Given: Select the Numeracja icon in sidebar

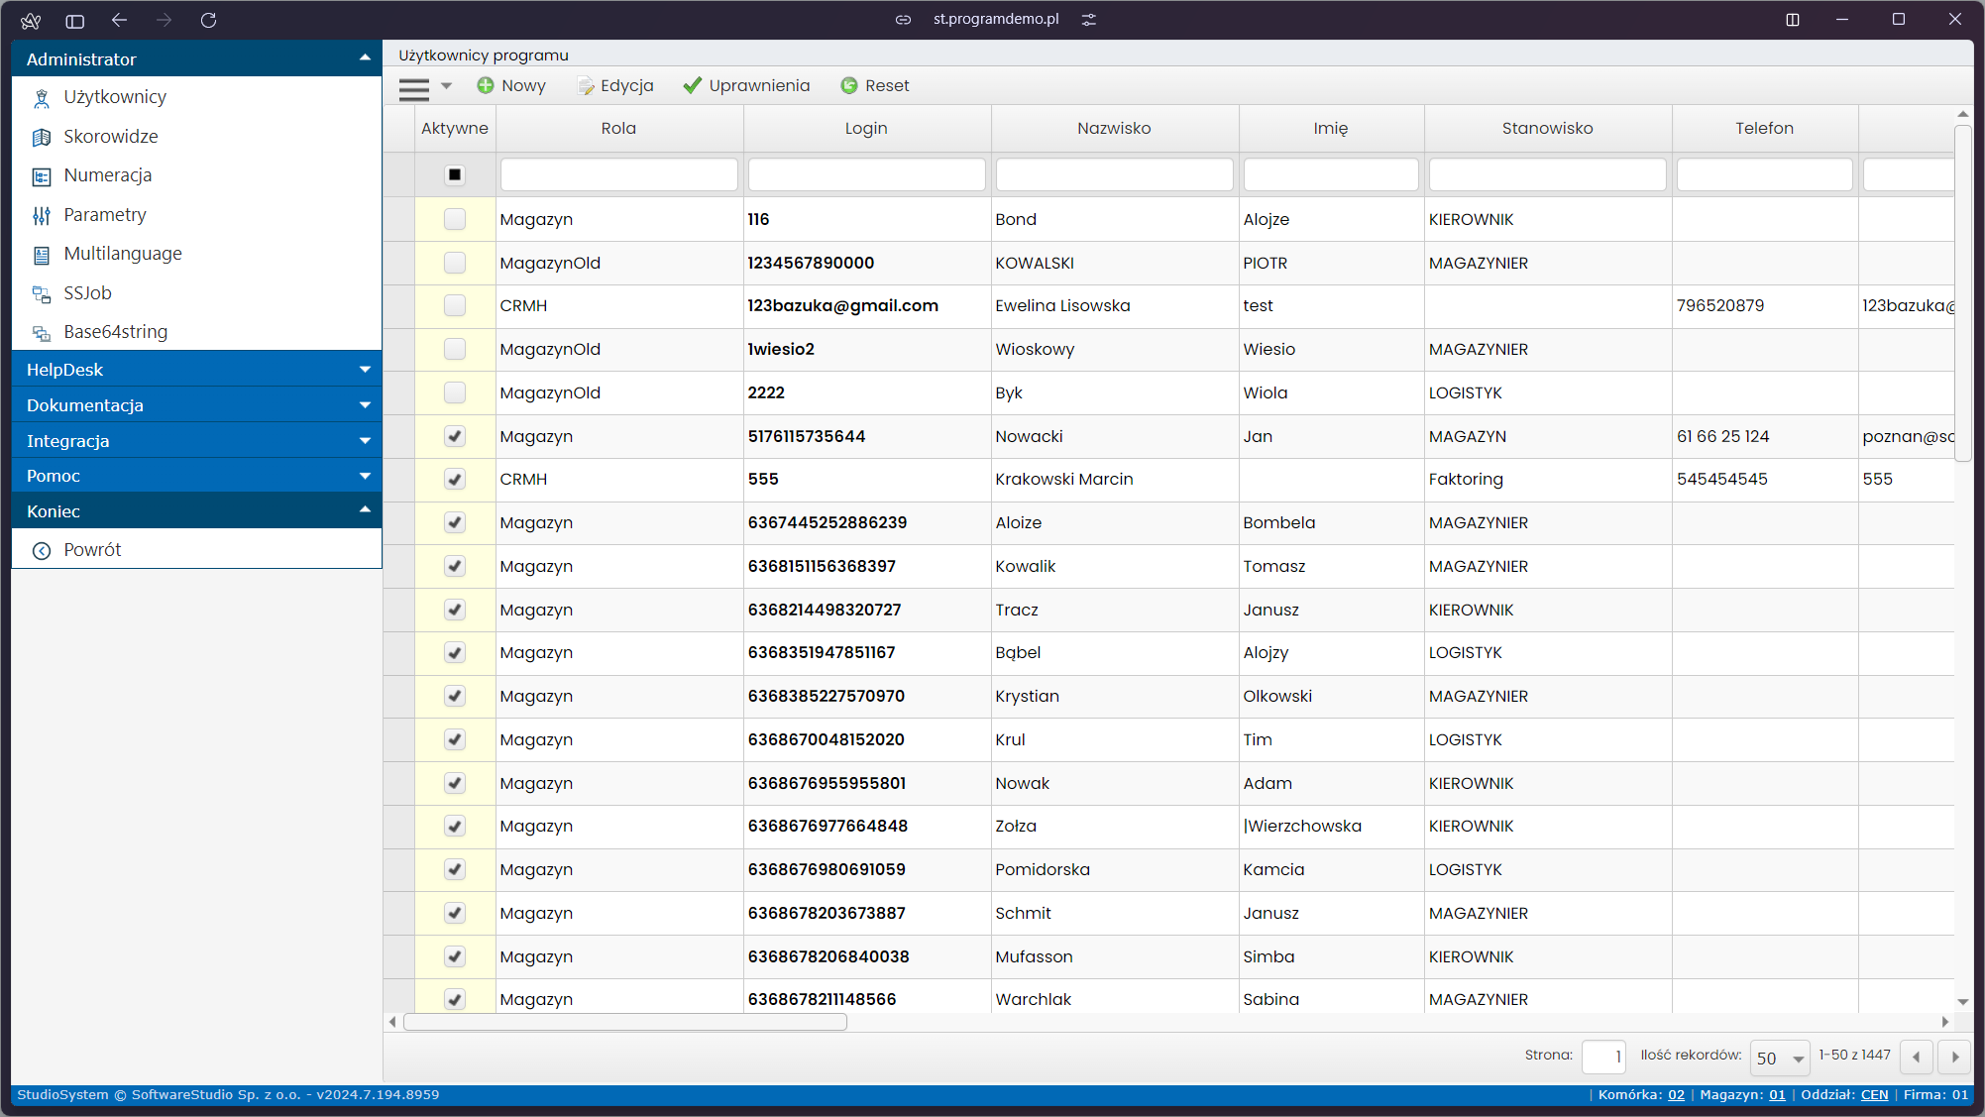Looking at the screenshot, I should point(42,176).
